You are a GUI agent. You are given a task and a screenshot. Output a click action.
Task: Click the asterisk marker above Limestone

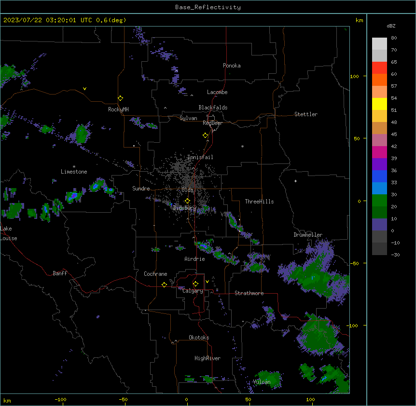tap(74, 167)
